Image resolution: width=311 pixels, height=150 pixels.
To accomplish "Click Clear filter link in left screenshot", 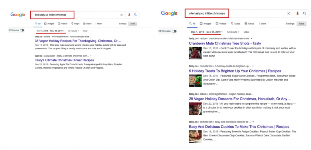I will click(85, 31).
